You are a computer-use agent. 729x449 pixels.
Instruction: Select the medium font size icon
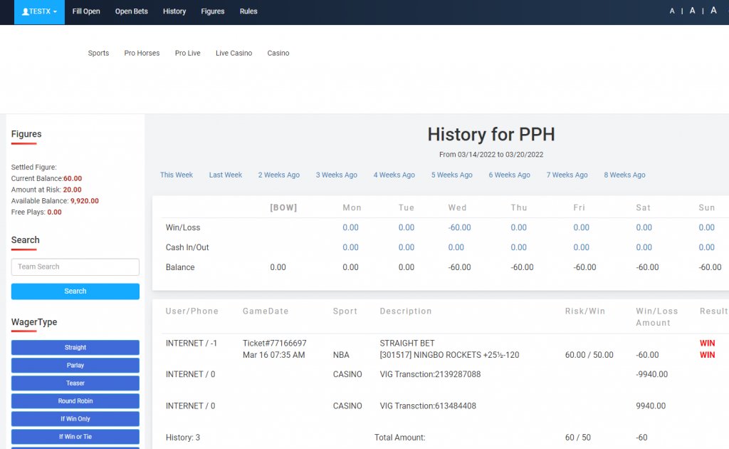[x=692, y=11]
